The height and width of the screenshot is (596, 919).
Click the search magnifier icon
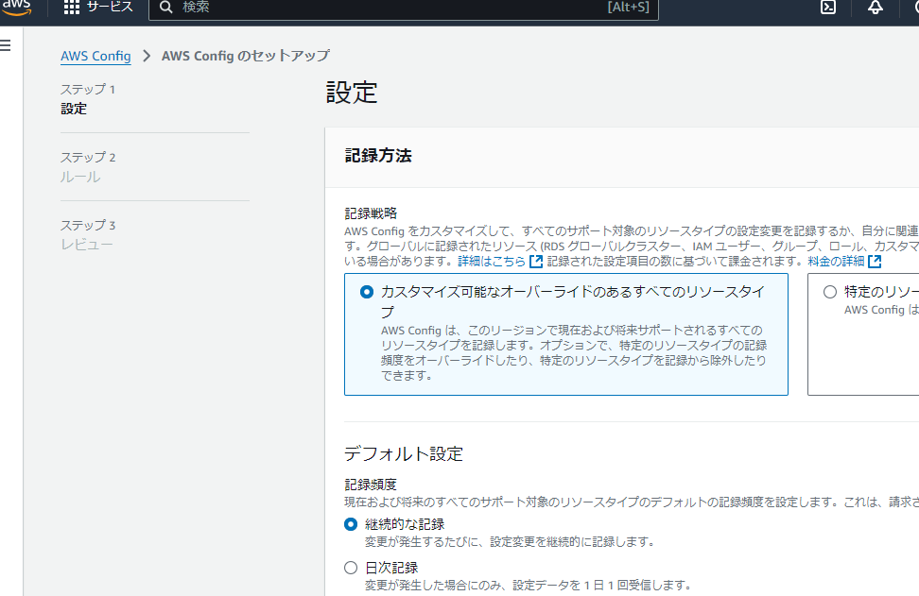(165, 7)
